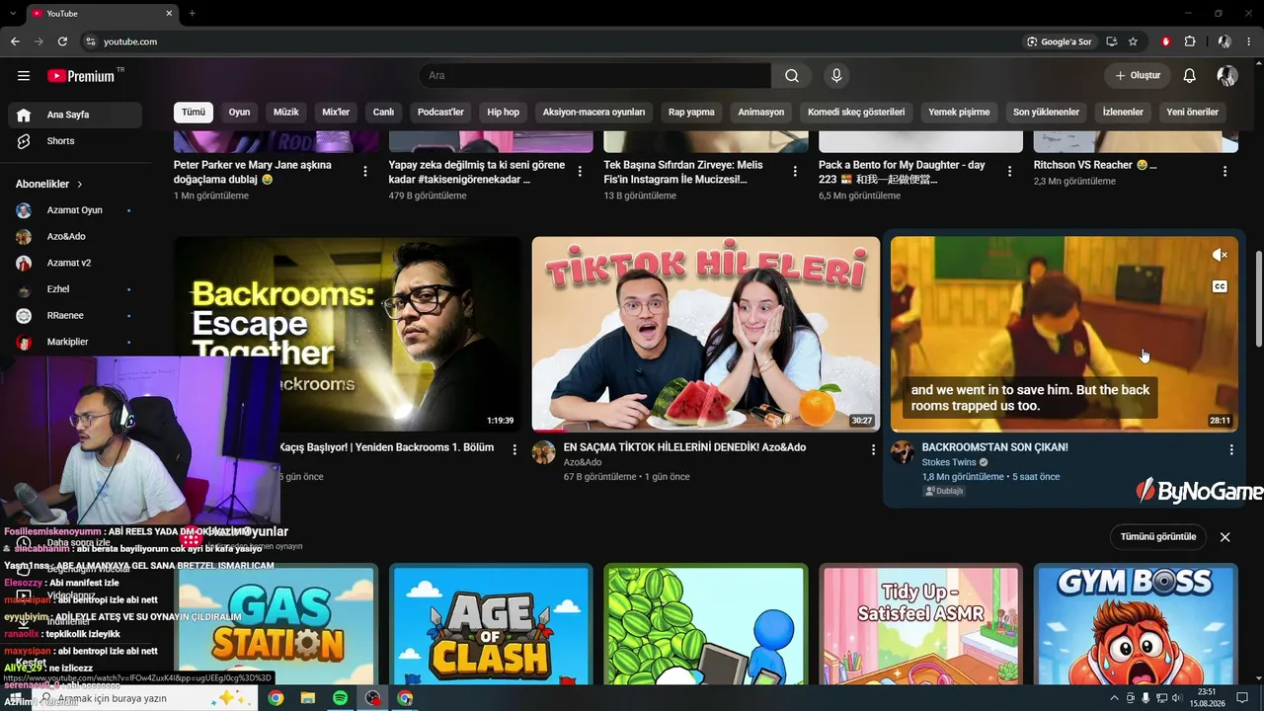The height and width of the screenshot is (711, 1264).
Task: Click the Oluştur create button
Action: click(1138, 76)
